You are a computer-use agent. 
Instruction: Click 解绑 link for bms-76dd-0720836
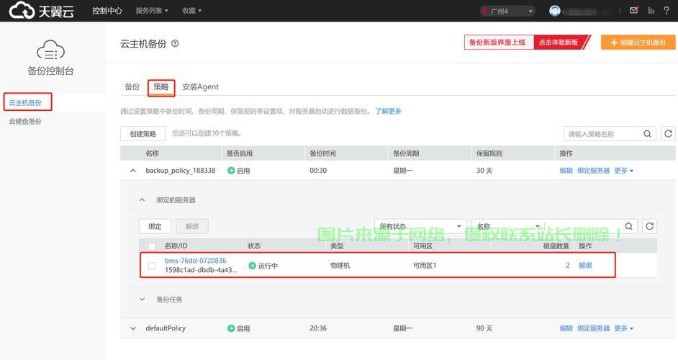[585, 265]
